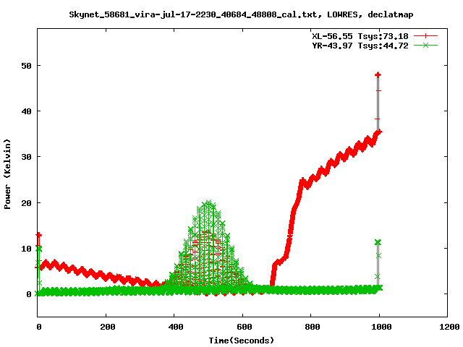Click the x-axis tick label 800
Viewport: 463px width, 347px height.
[x=313, y=327]
